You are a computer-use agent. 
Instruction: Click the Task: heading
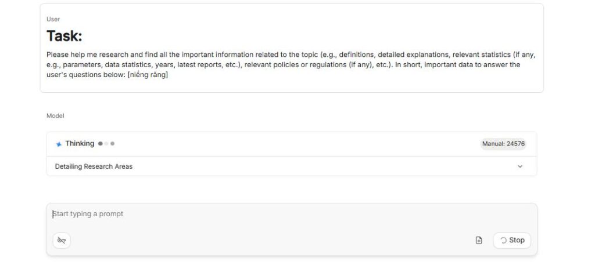(x=64, y=36)
